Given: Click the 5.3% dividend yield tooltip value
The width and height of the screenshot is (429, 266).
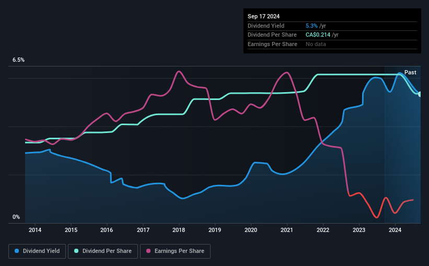Looking at the screenshot, I should pyautogui.click(x=311, y=26).
